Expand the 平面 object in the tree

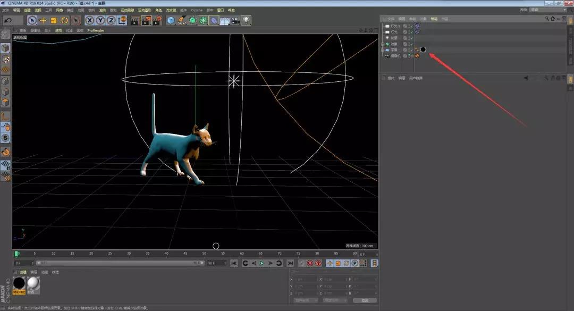coord(382,49)
